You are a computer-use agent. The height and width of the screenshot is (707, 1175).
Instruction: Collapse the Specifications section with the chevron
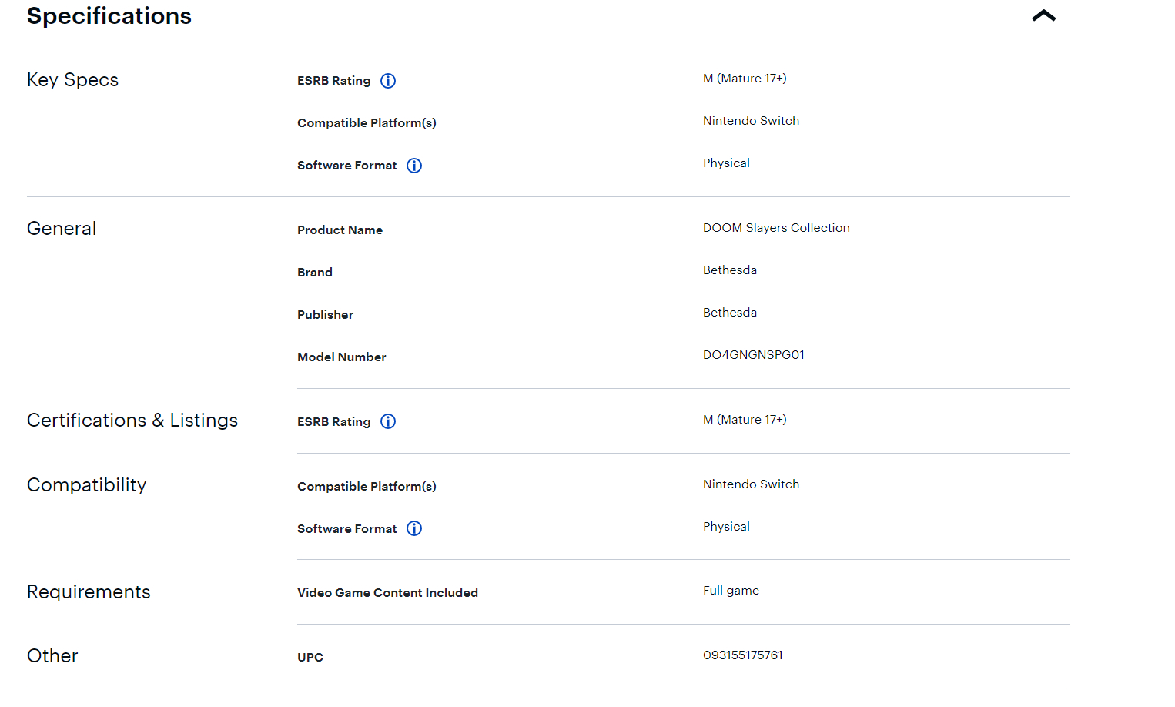pyautogui.click(x=1043, y=16)
